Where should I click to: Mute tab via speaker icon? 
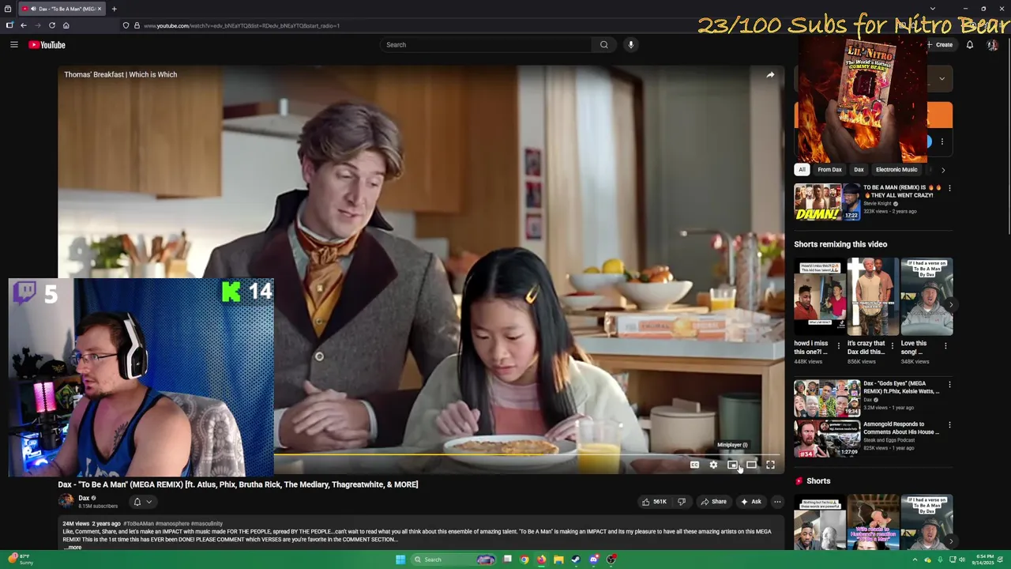32,9
